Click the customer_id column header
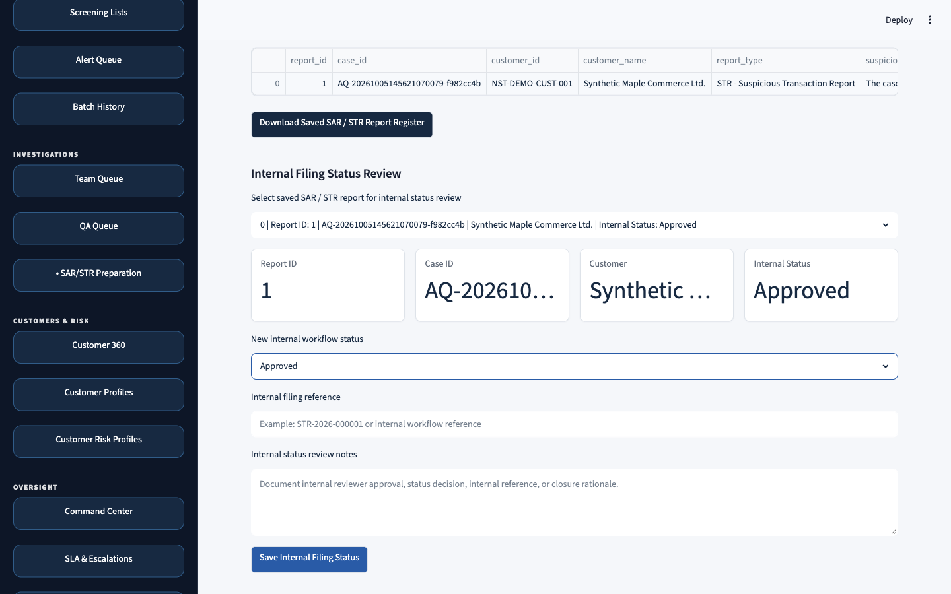Viewport: 951px width, 594px height. coord(532,60)
